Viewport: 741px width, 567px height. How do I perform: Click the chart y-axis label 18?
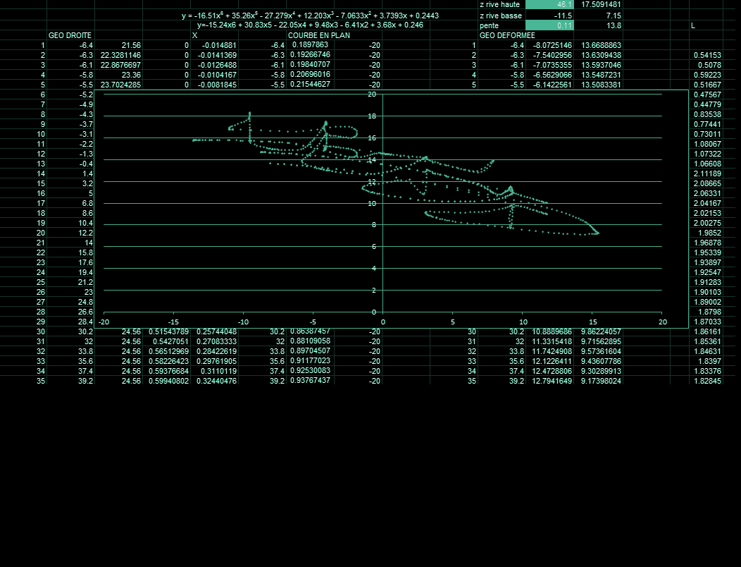pyautogui.click(x=372, y=116)
